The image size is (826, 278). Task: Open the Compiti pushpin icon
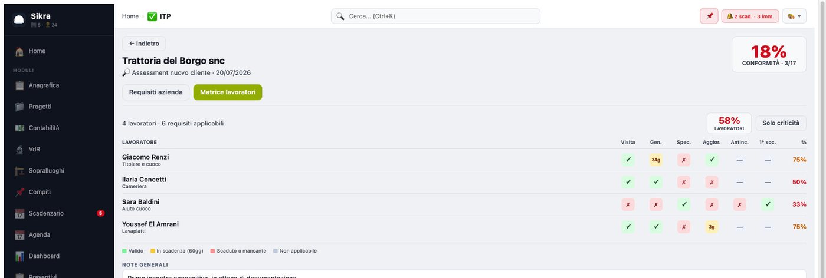[x=19, y=192]
